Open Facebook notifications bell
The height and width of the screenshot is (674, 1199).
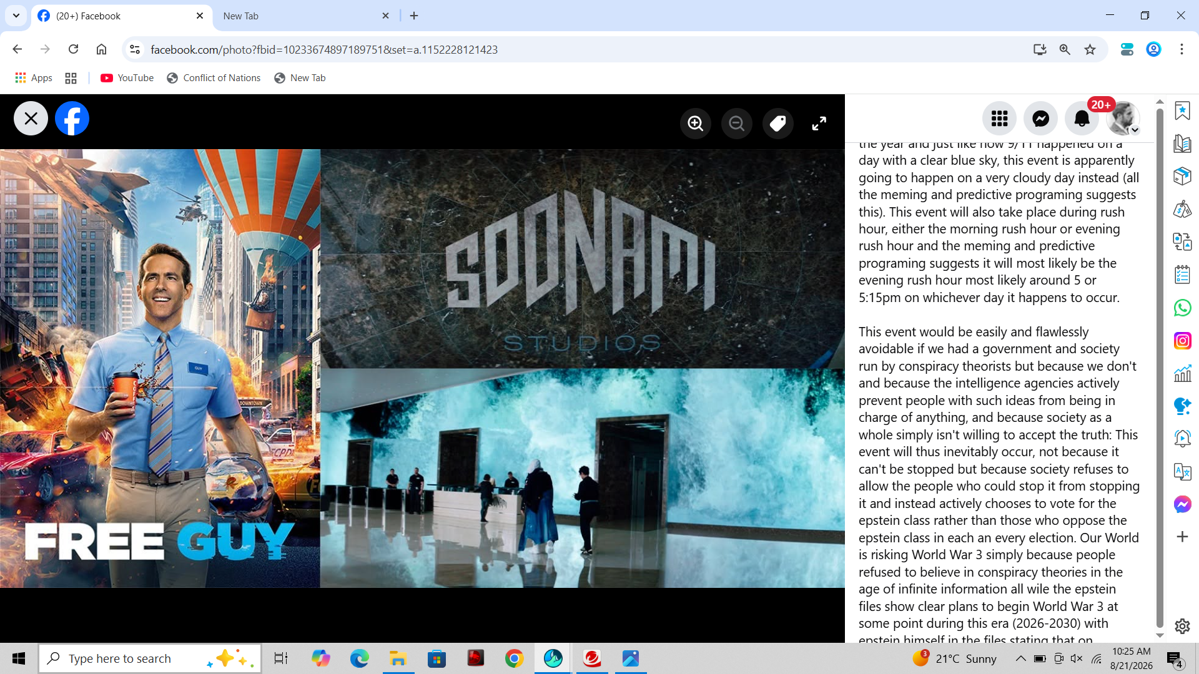point(1082,119)
